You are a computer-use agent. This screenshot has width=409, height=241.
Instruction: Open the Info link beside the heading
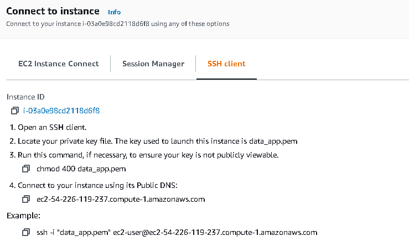tap(114, 12)
